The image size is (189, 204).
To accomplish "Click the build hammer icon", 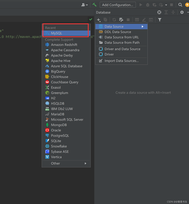I will [x=94, y=5].
